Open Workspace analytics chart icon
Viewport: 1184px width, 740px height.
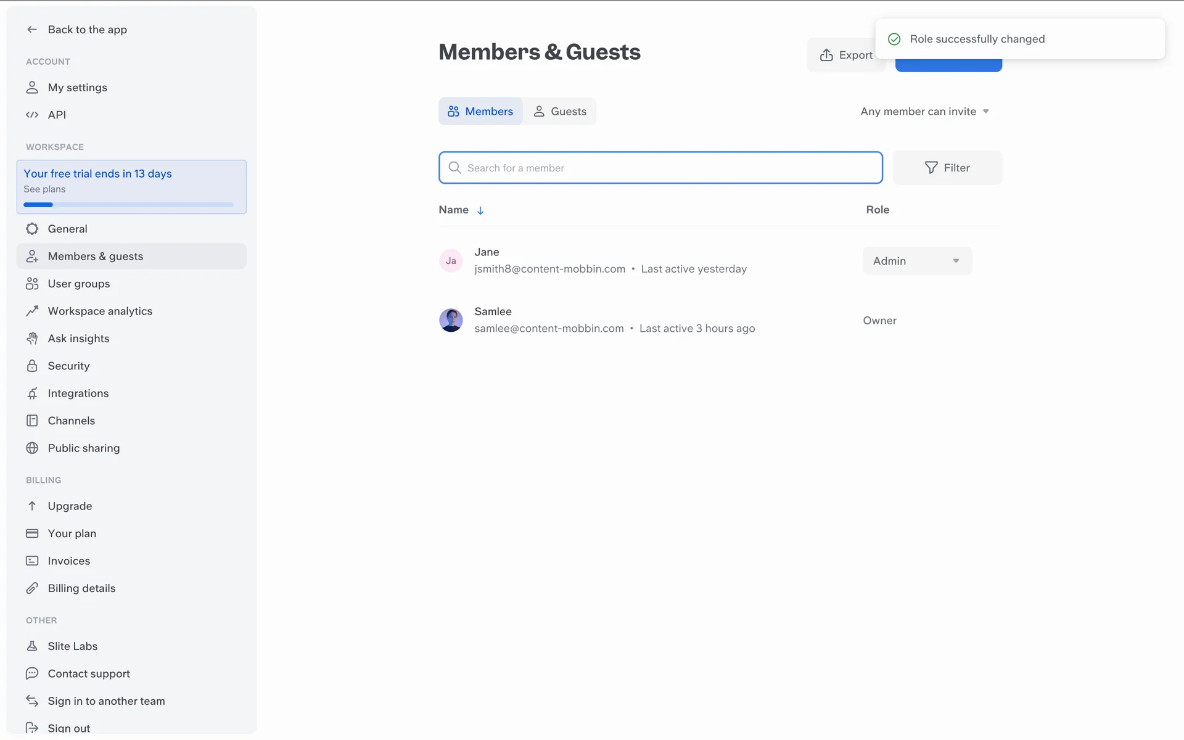tap(32, 311)
